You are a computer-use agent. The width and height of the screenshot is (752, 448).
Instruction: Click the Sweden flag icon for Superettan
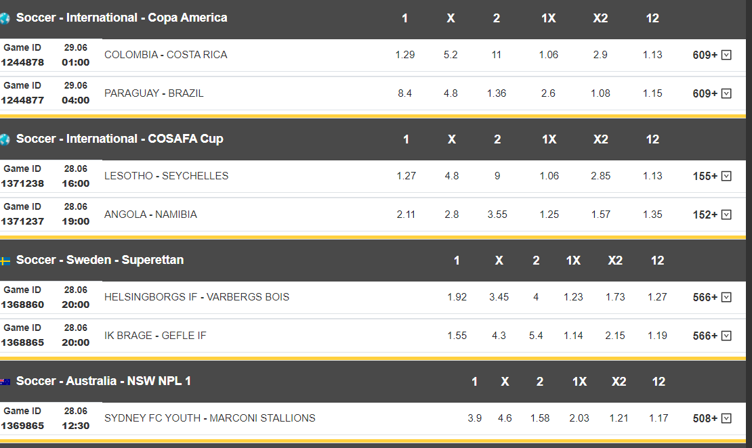click(5, 261)
